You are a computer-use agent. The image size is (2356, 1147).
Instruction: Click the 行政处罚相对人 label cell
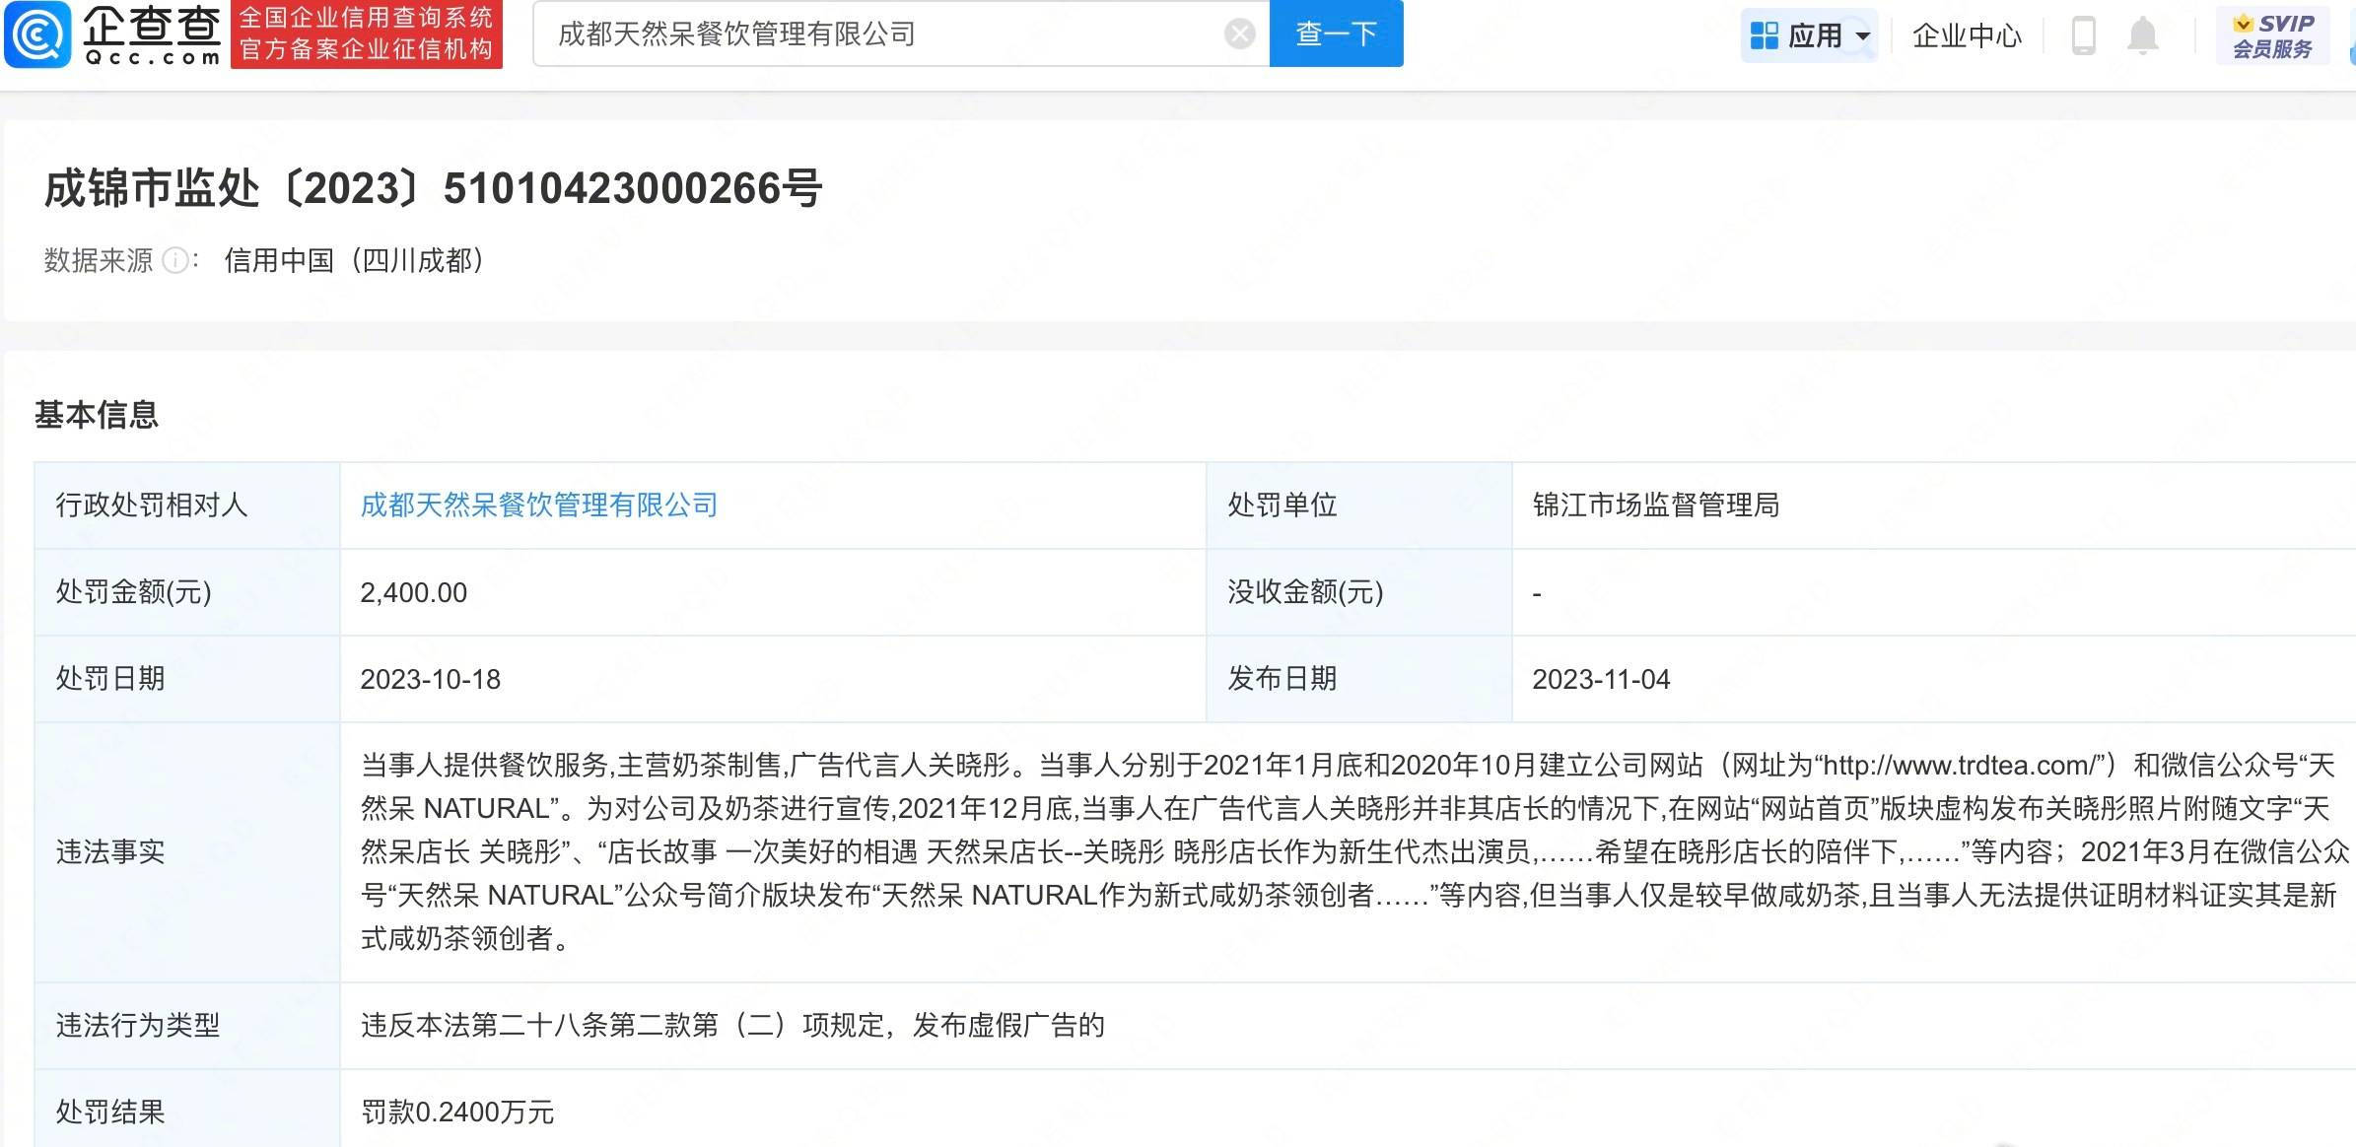tap(187, 506)
